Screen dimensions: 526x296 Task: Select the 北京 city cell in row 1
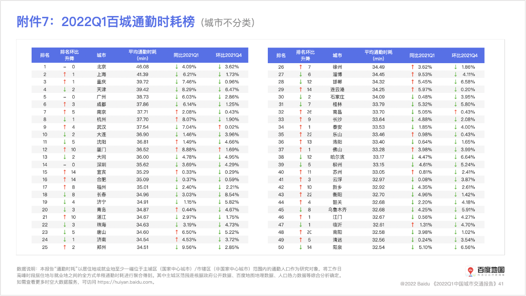tap(101, 67)
